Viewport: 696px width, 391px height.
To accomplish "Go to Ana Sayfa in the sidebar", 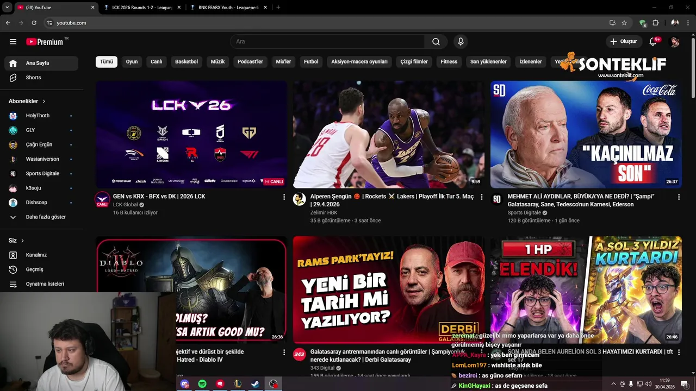I will pyautogui.click(x=41, y=63).
